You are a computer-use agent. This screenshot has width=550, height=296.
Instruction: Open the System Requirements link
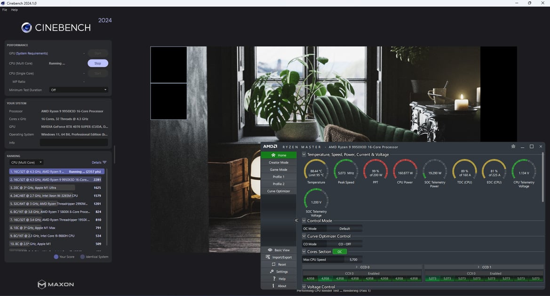[x=32, y=53]
